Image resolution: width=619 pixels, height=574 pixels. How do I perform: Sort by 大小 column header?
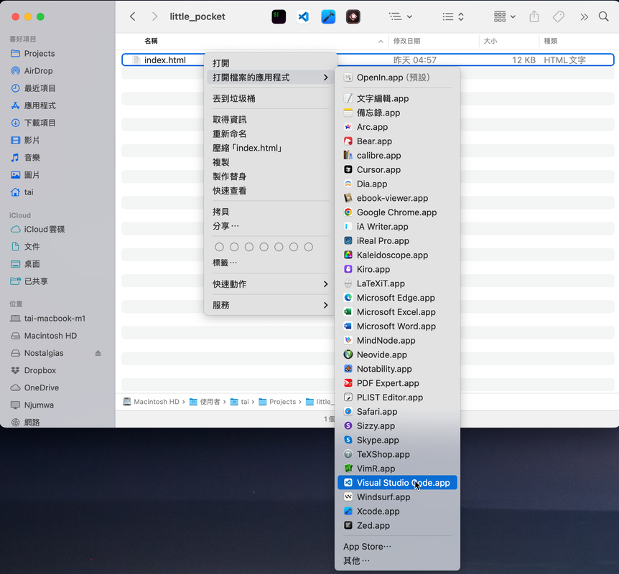click(490, 41)
